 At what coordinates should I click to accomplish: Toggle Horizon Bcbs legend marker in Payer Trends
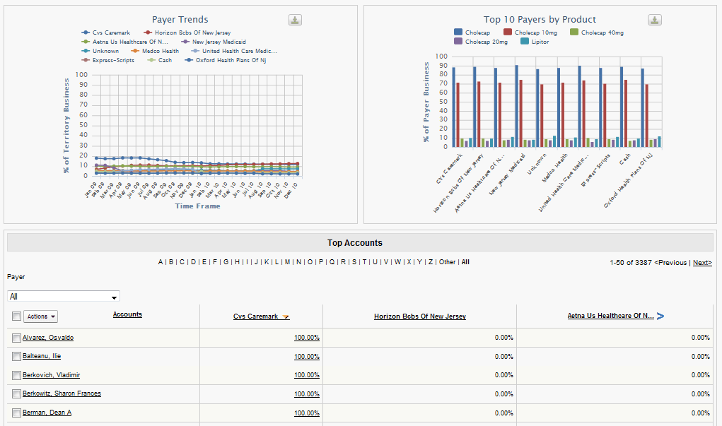(148, 32)
